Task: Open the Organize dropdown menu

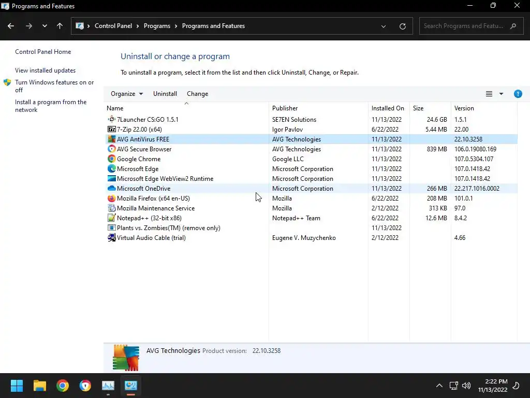Action: coord(127,94)
